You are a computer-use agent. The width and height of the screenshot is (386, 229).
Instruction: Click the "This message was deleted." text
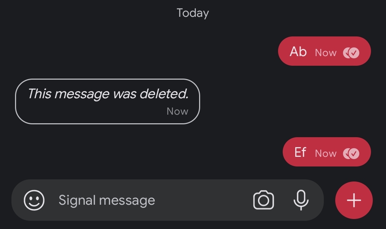click(108, 94)
